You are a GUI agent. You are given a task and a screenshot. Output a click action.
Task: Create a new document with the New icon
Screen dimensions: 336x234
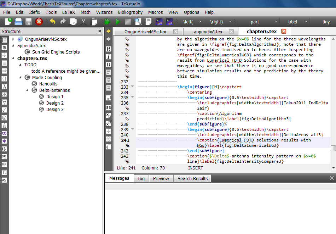8,22
